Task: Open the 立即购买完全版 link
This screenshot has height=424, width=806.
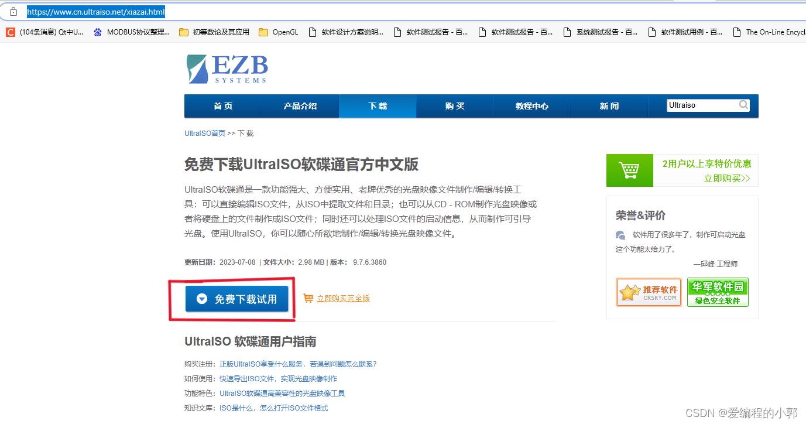Action: [343, 299]
